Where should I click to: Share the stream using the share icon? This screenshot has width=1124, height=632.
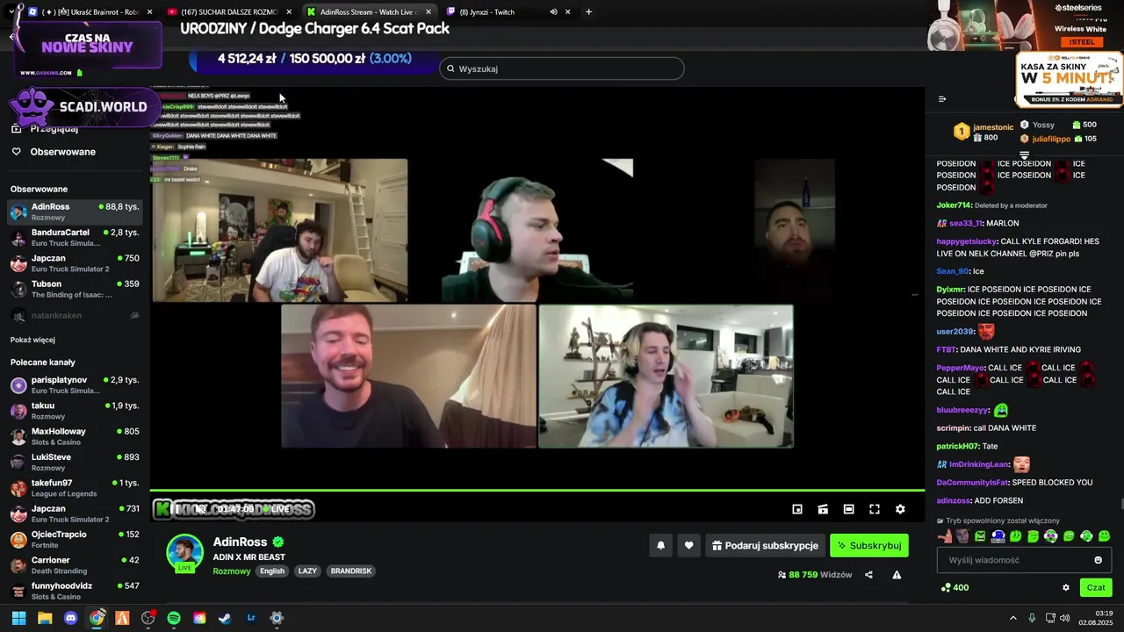(868, 575)
